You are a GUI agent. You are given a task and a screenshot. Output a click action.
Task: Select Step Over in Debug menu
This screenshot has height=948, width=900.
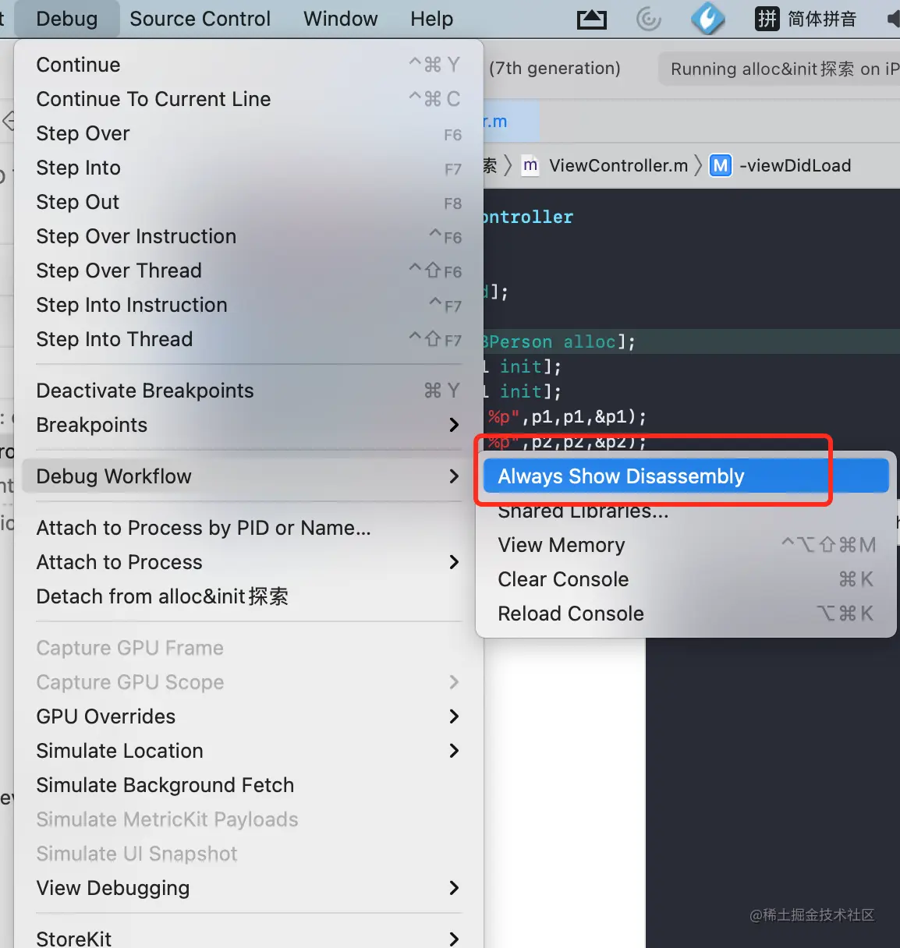click(249, 133)
